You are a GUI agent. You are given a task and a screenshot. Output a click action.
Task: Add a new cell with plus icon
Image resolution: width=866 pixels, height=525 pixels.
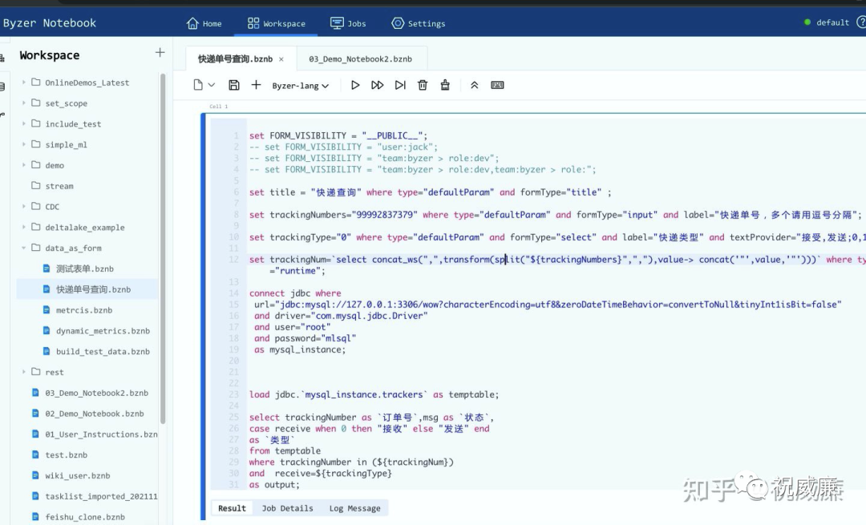256,85
